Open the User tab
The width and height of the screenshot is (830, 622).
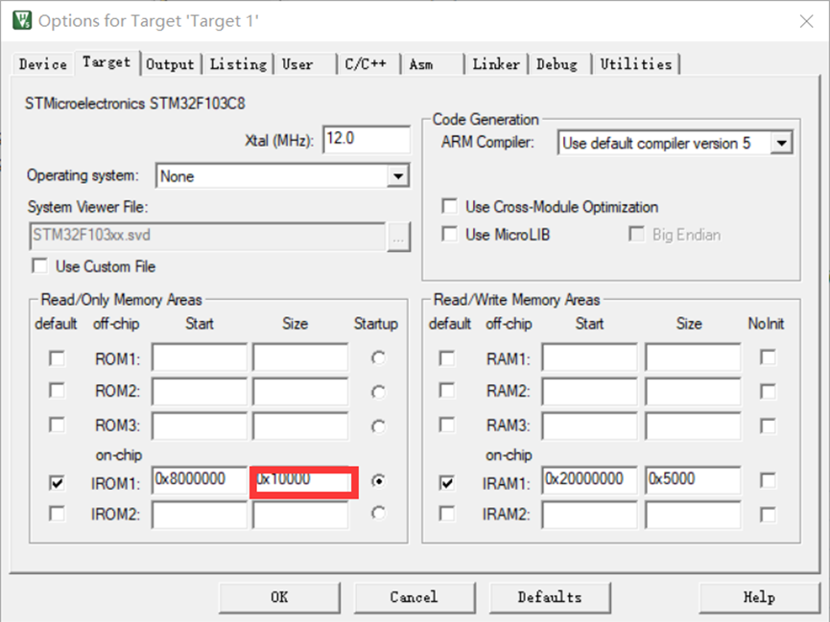click(305, 64)
